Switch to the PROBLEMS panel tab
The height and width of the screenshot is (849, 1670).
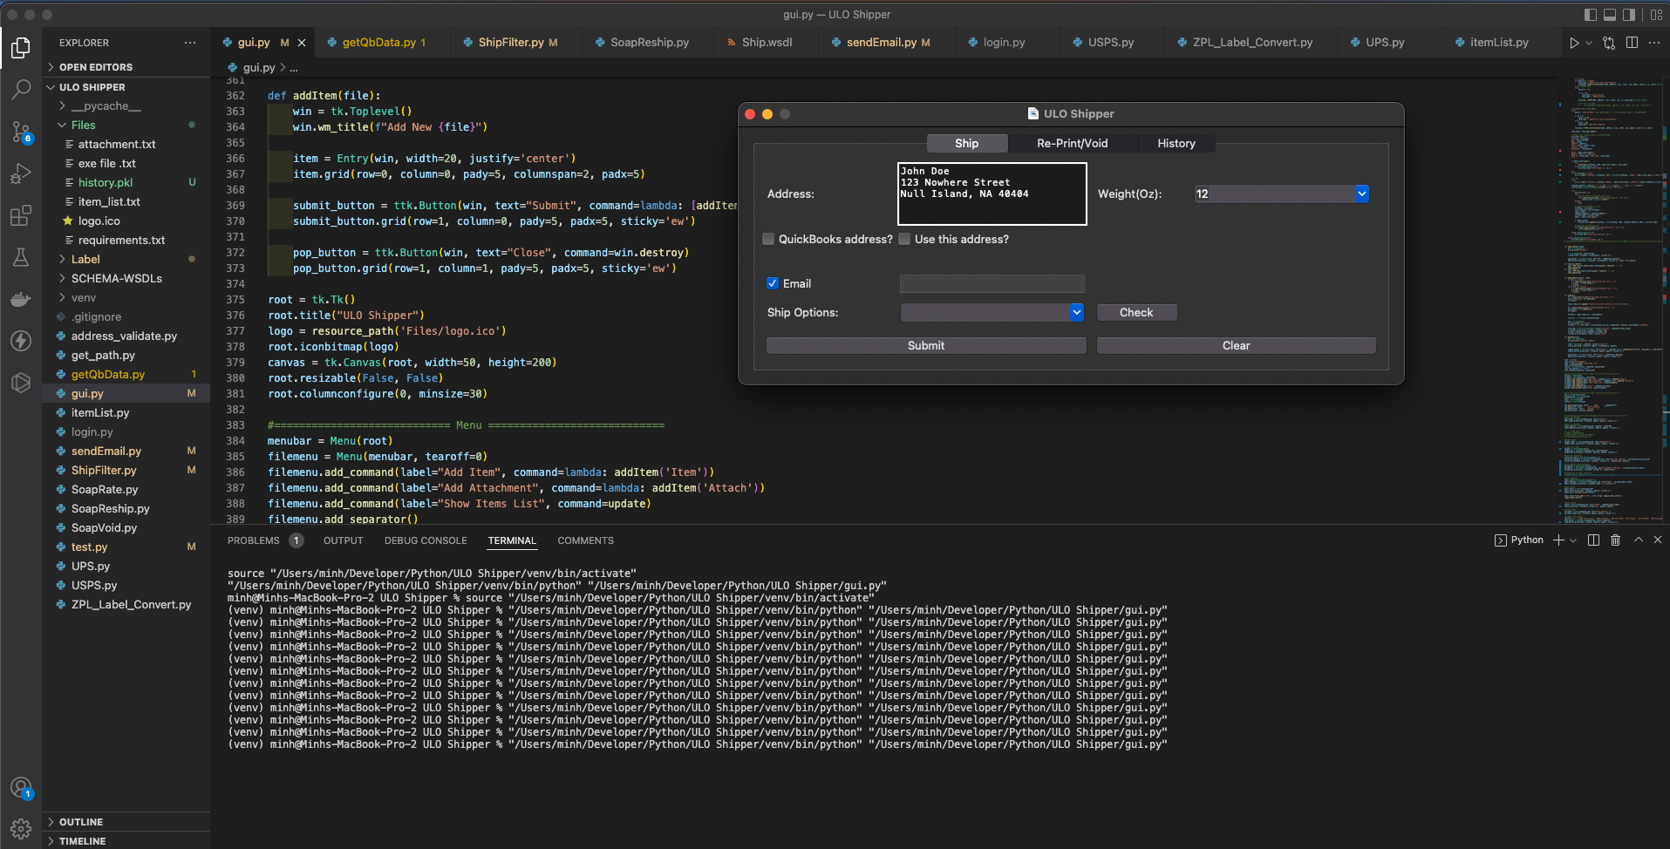click(254, 540)
